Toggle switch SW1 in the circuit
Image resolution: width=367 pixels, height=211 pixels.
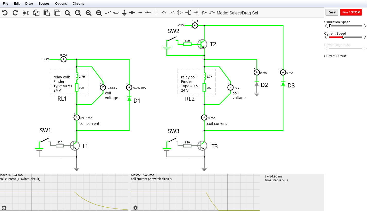pos(45,140)
